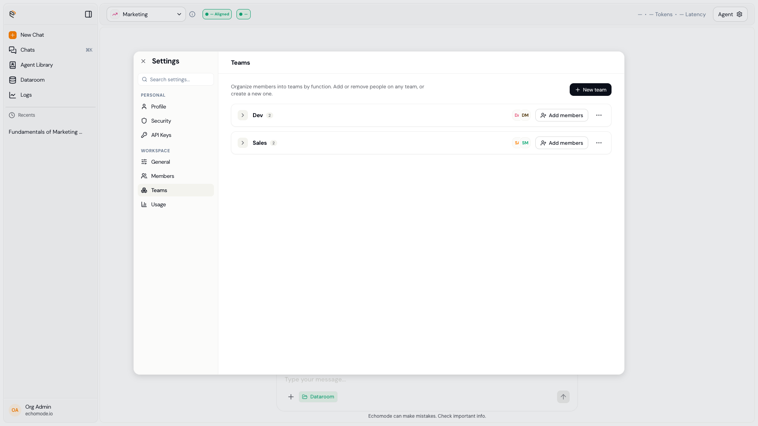The height and width of the screenshot is (426, 758).
Task: Open the Logs page
Action: [51, 95]
